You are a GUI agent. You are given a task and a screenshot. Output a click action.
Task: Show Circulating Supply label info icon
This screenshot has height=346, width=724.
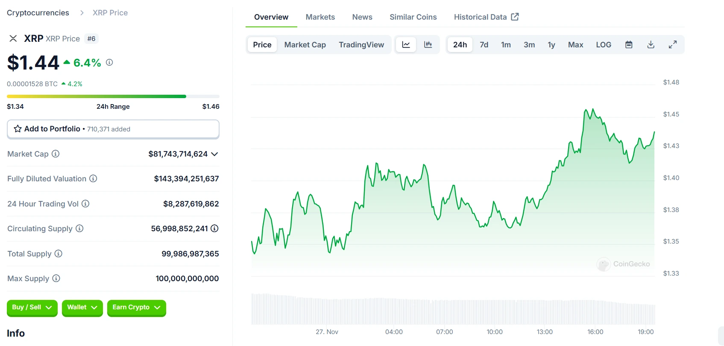click(x=79, y=228)
